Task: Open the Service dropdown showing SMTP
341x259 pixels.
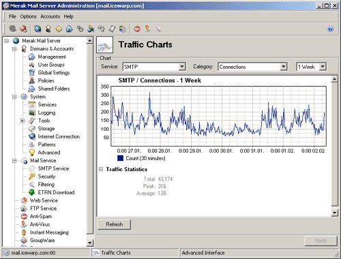Action: coord(181,67)
